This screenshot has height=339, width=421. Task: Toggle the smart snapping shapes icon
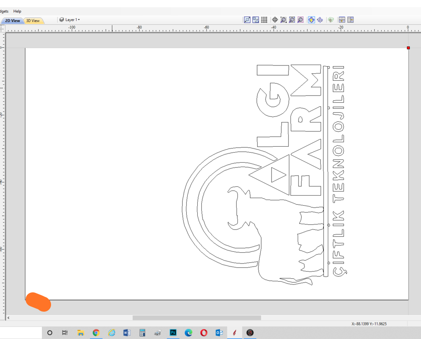pyautogui.click(x=255, y=20)
